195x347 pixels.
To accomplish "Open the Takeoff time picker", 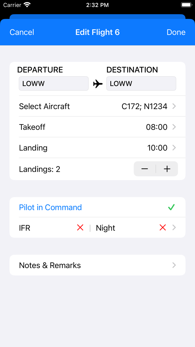I will (97, 127).
